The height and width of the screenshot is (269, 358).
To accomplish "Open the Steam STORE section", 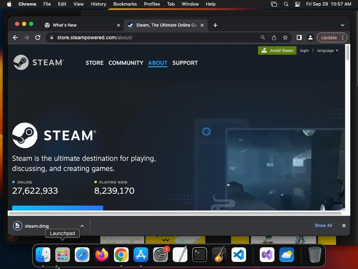I will pyautogui.click(x=94, y=63).
